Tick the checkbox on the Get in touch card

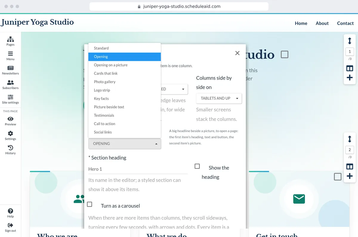tap(338, 177)
